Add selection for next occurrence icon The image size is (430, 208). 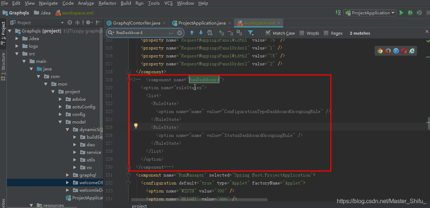coord(221,33)
